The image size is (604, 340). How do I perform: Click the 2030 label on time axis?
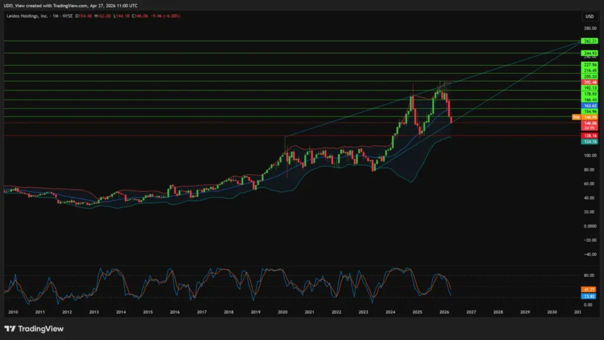pyautogui.click(x=552, y=312)
